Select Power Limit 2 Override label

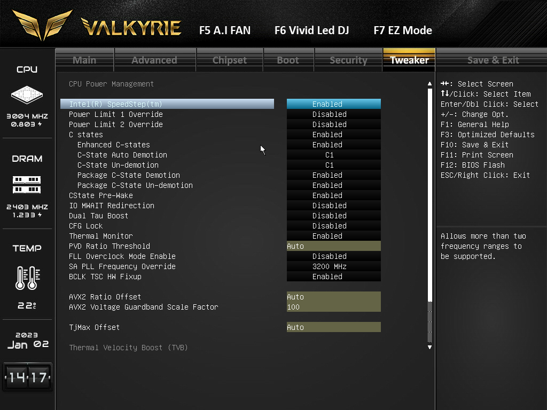click(x=116, y=124)
